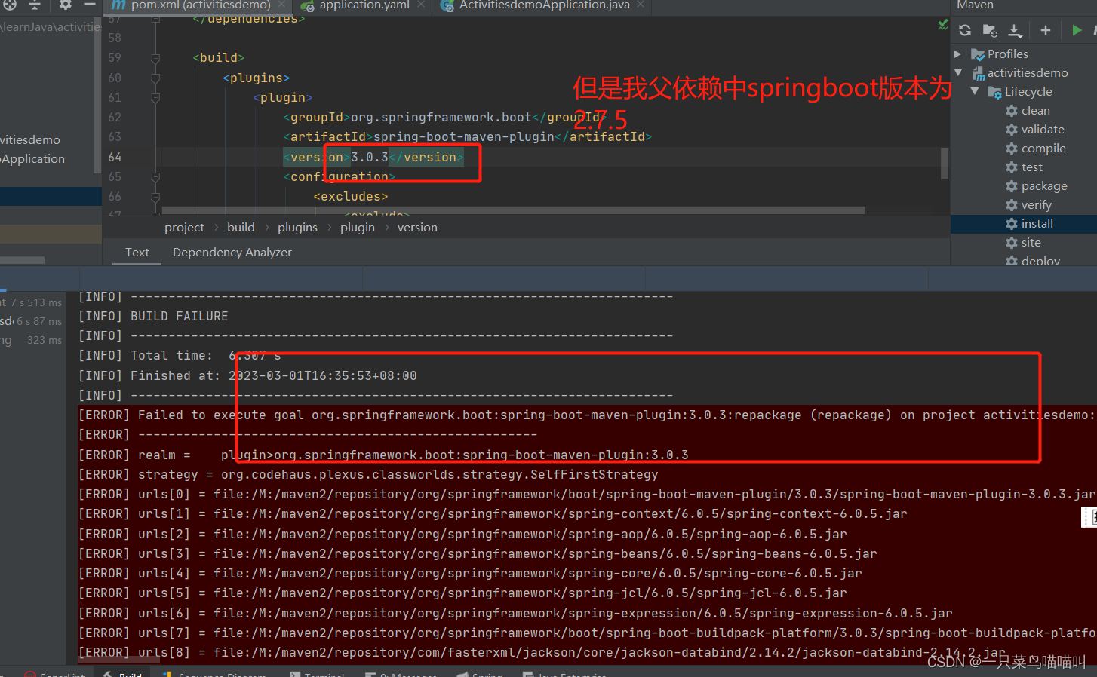Click the gear icon beside clean
The width and height of the screenshot is (1097, 677).
pos(1012,111)
